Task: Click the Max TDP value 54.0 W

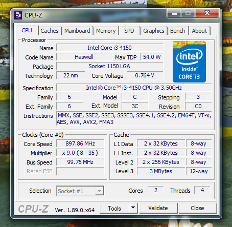Action: point(152,57)
